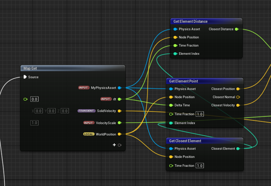Click the TRANSIENT tag next to SolidVelocity
The height and width of the screenshot is (186, 271).
(86, 111)
